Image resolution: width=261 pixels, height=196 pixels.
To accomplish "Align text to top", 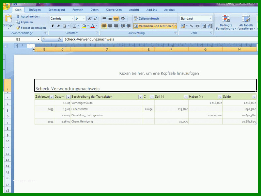I will (x=104, y=18).
